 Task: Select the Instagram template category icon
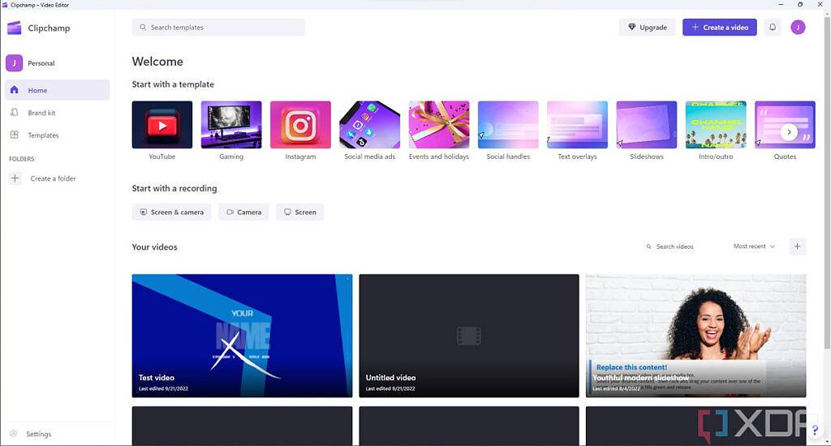[300, 125]
